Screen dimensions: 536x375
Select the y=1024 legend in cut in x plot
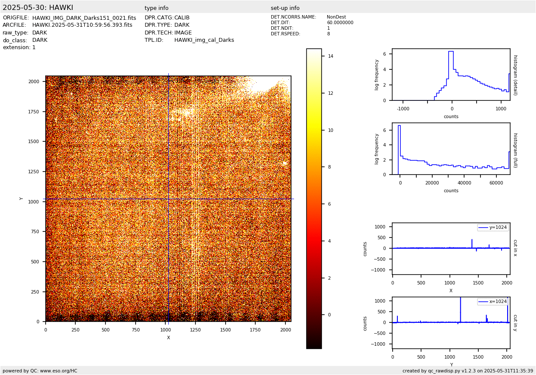493,228
